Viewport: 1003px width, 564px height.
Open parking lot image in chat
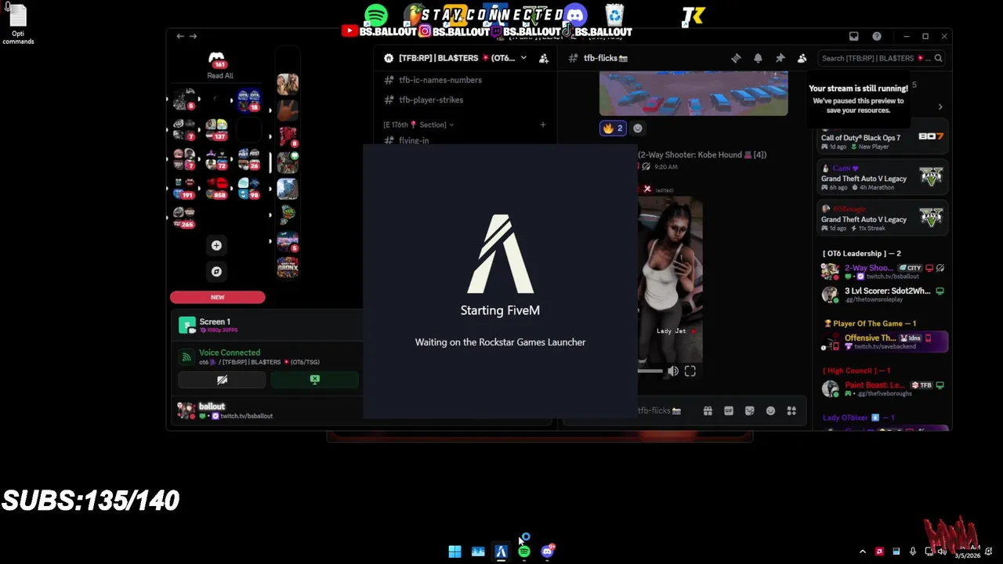693,93
